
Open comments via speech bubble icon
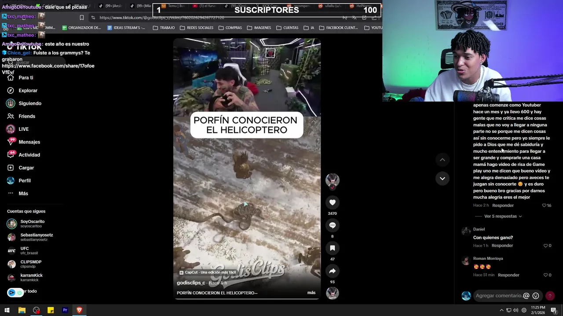click(x=333, y=225)
